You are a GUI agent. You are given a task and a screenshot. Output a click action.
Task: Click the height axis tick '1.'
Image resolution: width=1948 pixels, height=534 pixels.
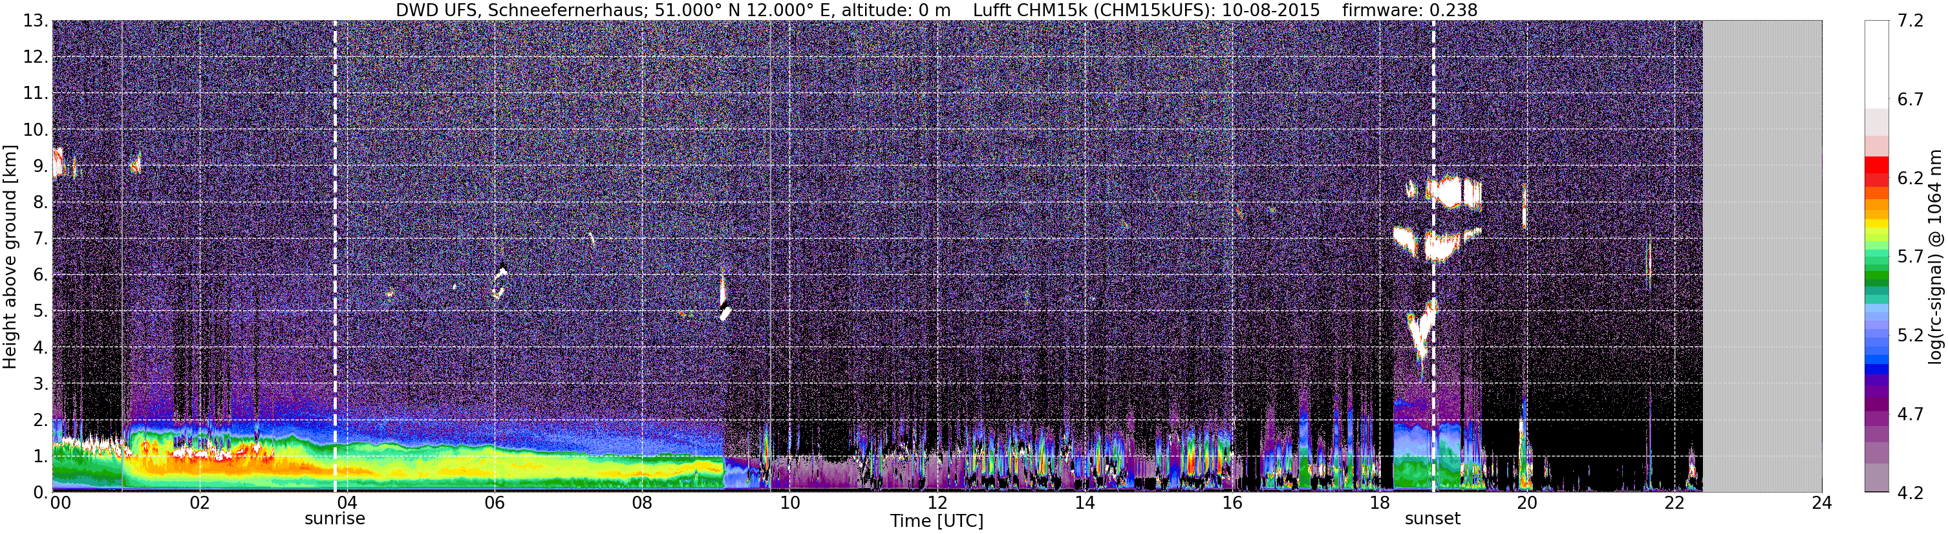coord(41,457)
